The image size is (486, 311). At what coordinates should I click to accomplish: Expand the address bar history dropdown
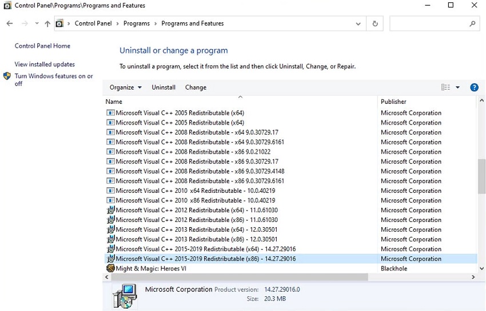pyautogui.click(x=358, y=23)
